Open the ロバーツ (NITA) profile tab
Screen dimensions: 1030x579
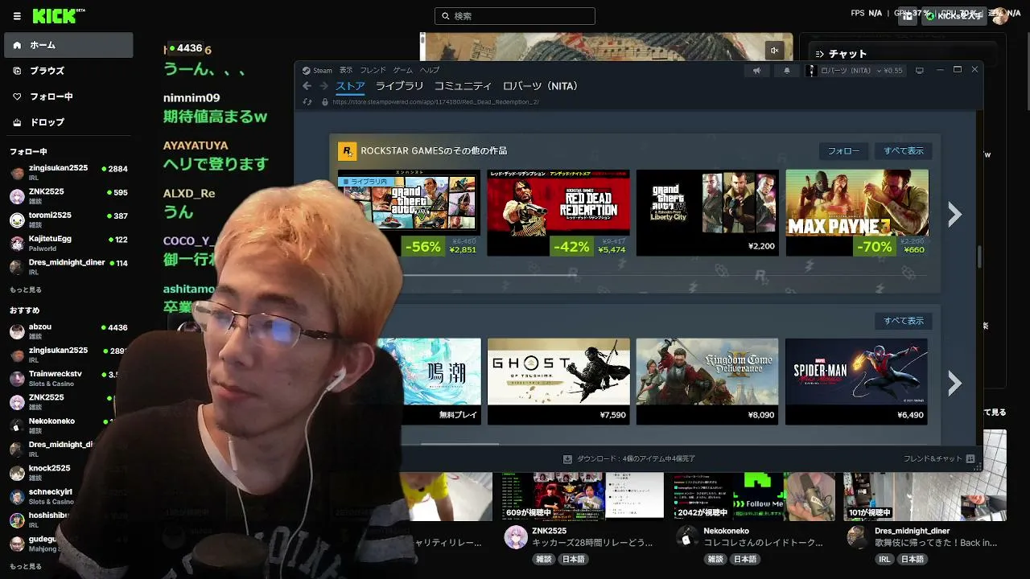click(x=540, y=86)
